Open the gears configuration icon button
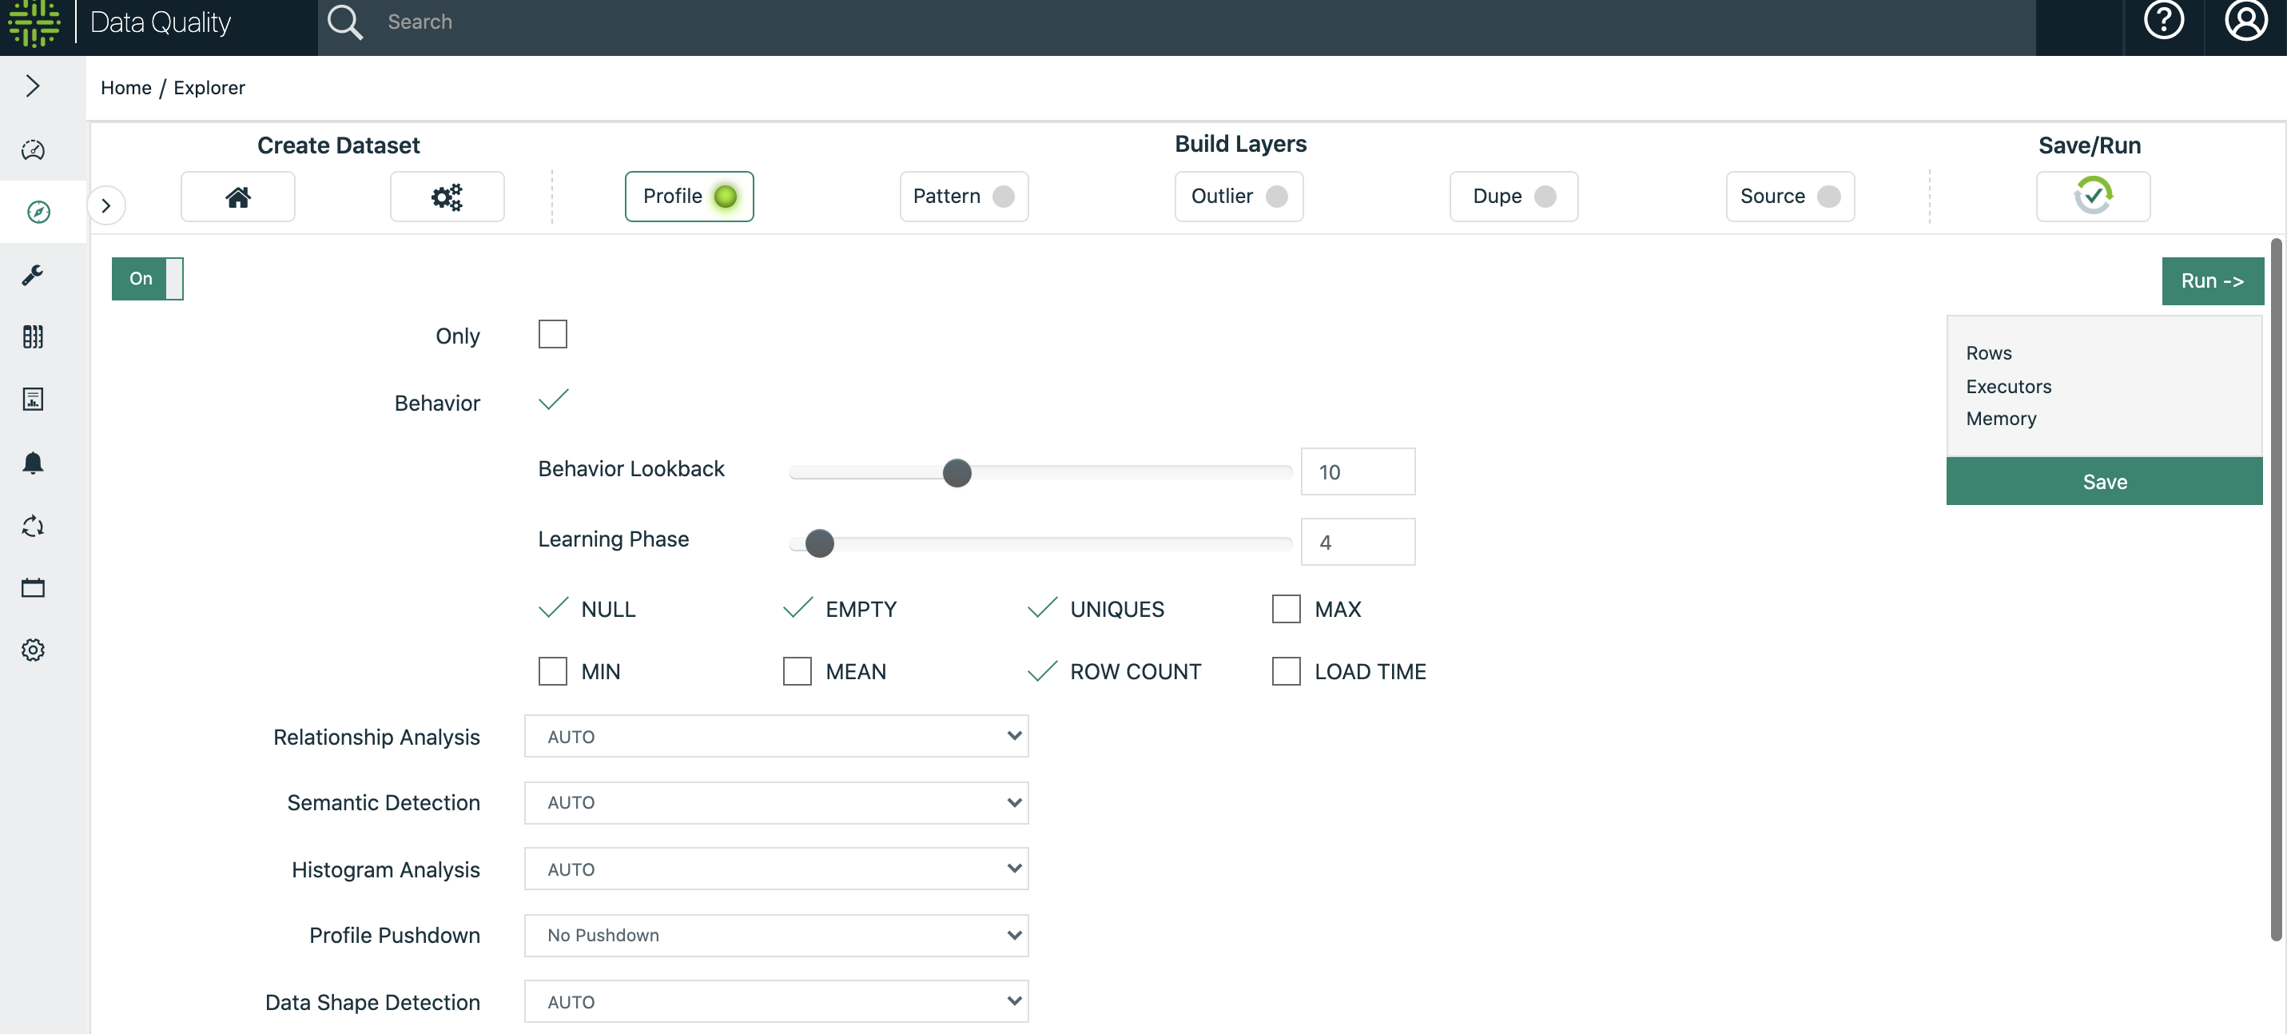 click(x=447, y=196)
